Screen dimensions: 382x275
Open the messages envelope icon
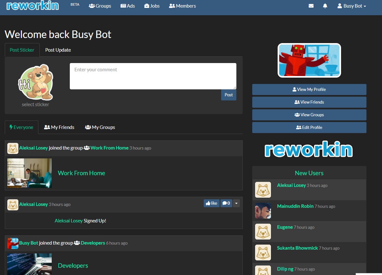(311, 6)
